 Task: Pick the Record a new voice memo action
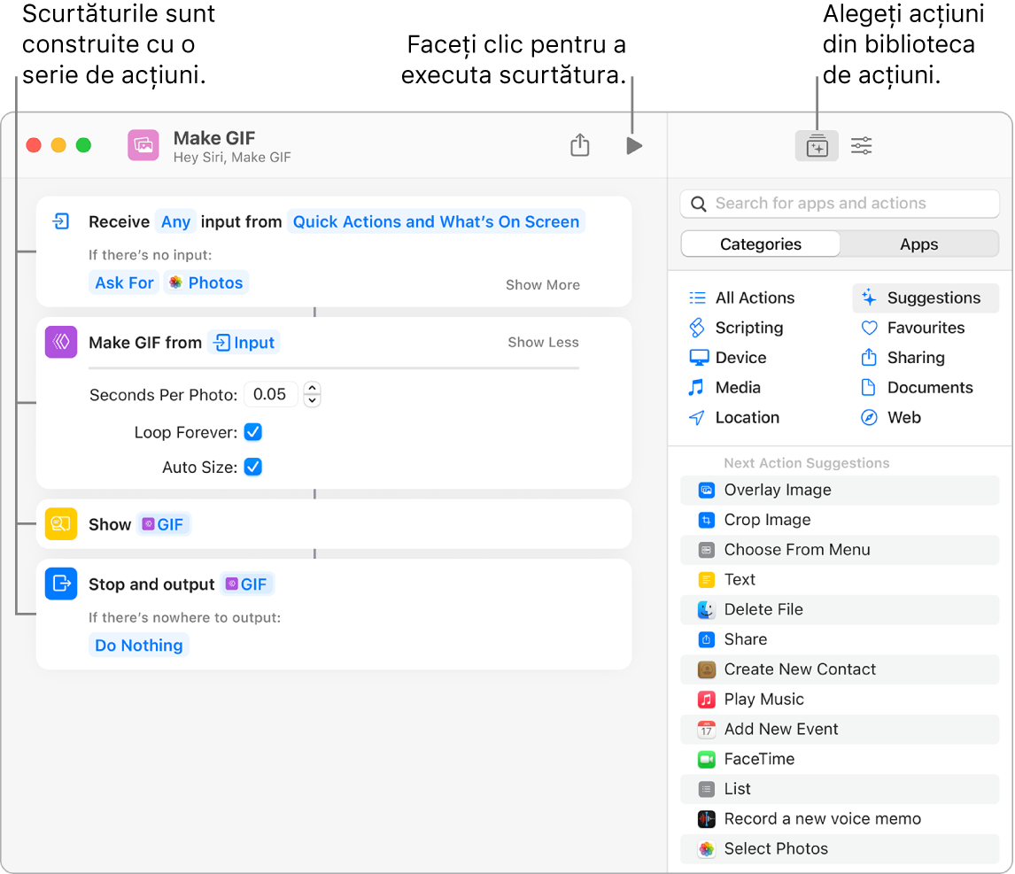pos(822,819)
